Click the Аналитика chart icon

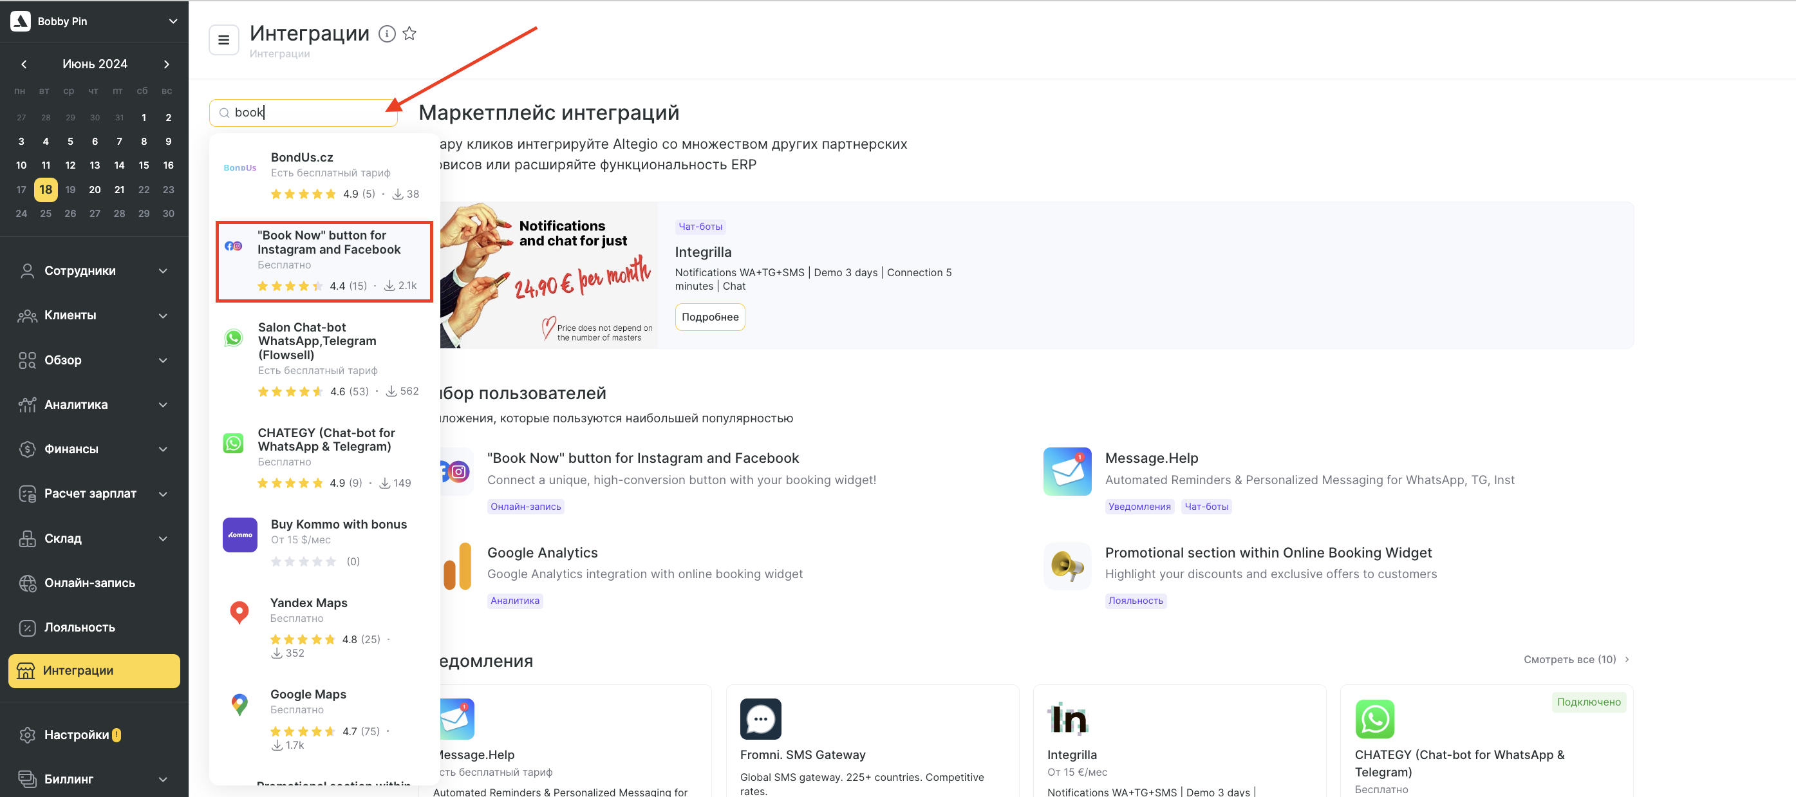point(27,404)
